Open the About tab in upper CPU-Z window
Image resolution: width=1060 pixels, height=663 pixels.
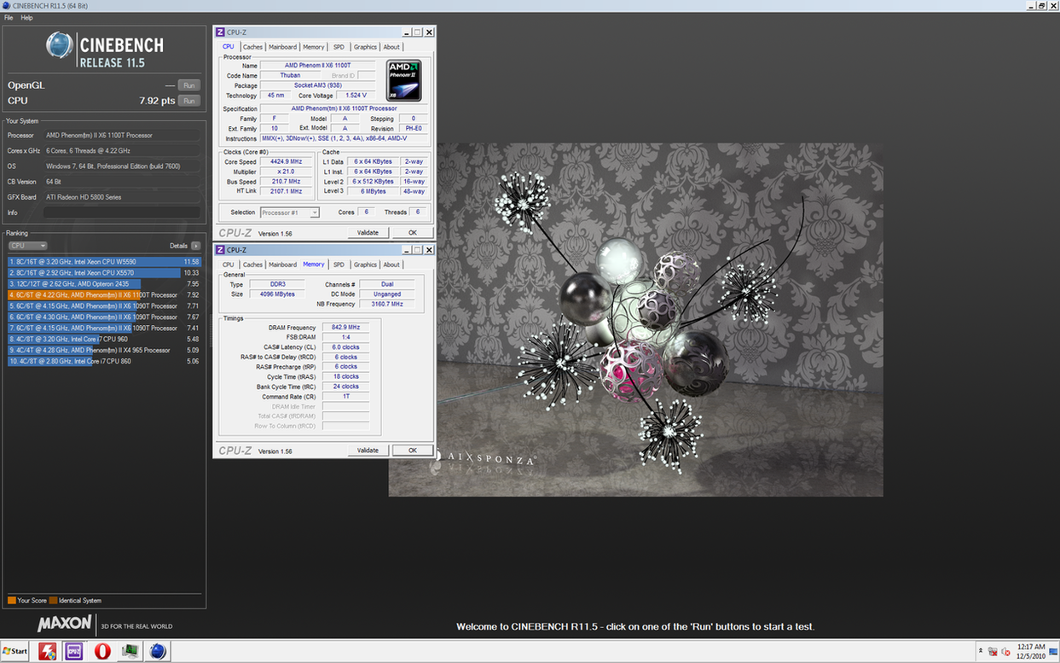click(391, 47)
